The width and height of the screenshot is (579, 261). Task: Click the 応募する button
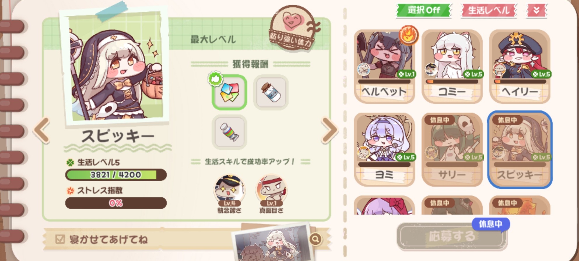[x=452, y=236]
